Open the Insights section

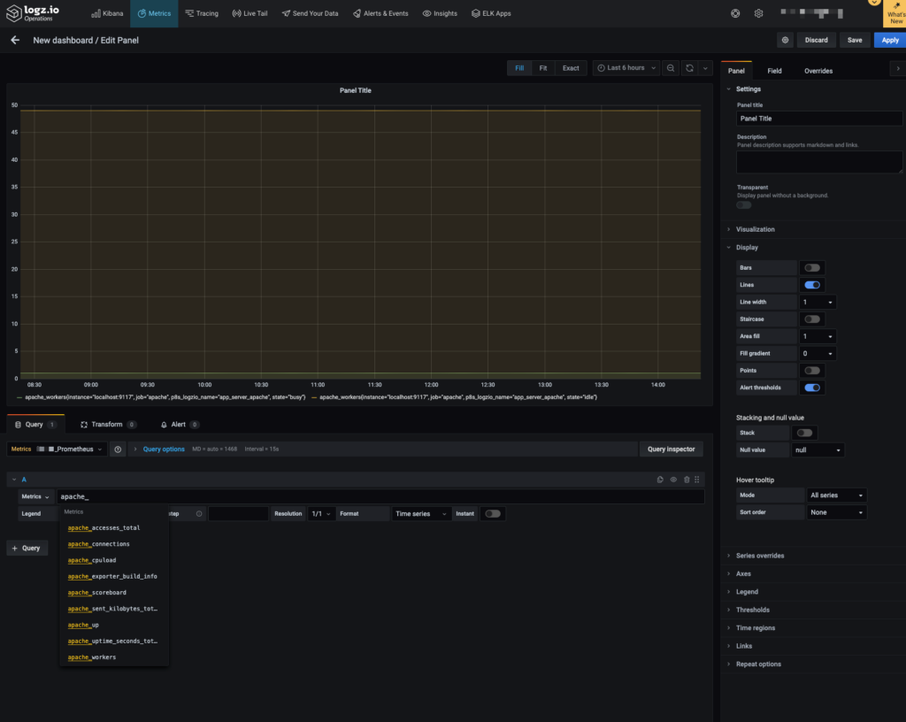point(440,13)
